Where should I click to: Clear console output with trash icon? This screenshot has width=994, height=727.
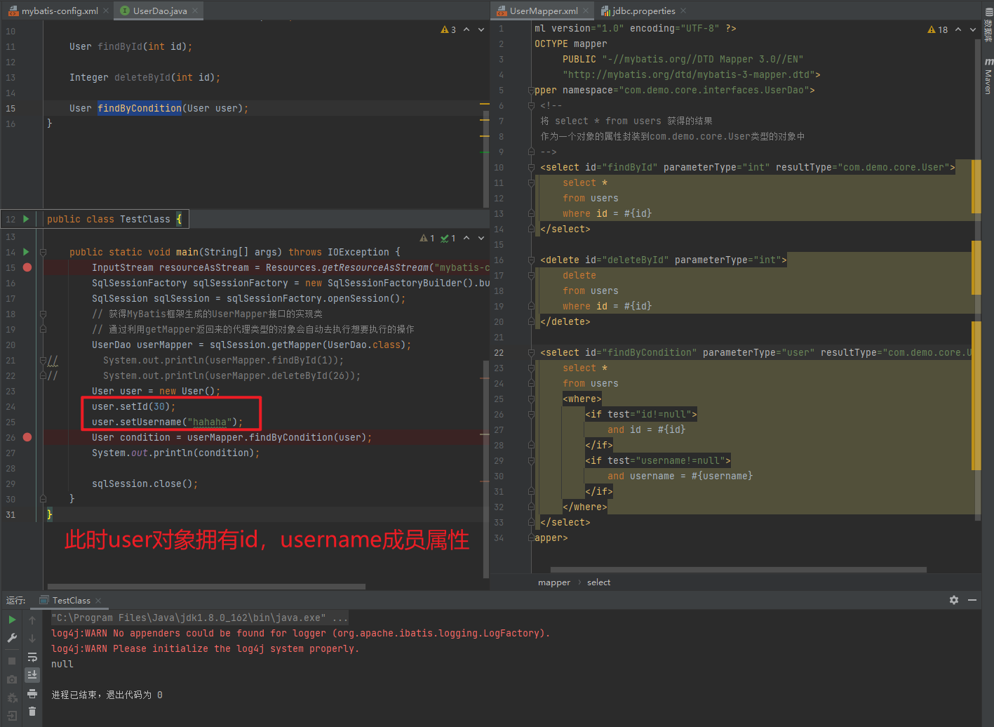point(32,712)
